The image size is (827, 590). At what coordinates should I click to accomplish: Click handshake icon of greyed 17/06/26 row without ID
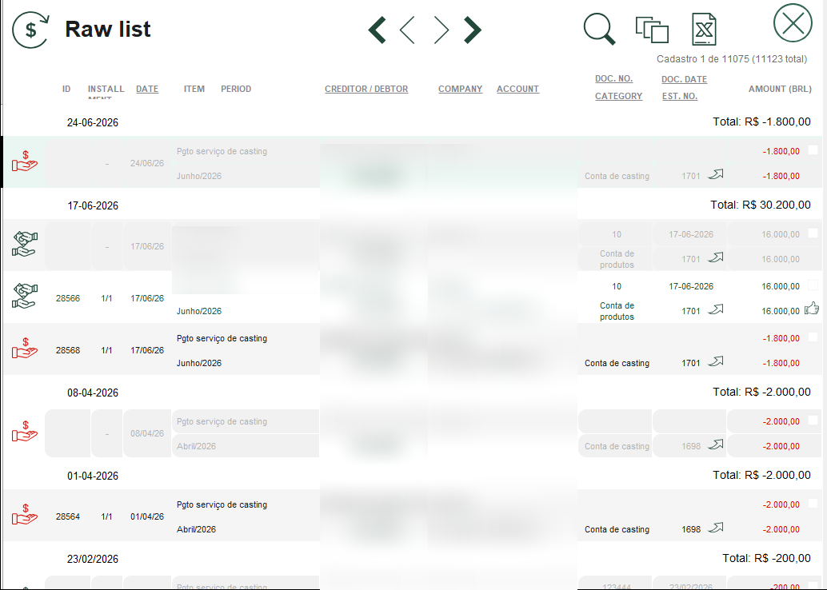tap(25, 244)
